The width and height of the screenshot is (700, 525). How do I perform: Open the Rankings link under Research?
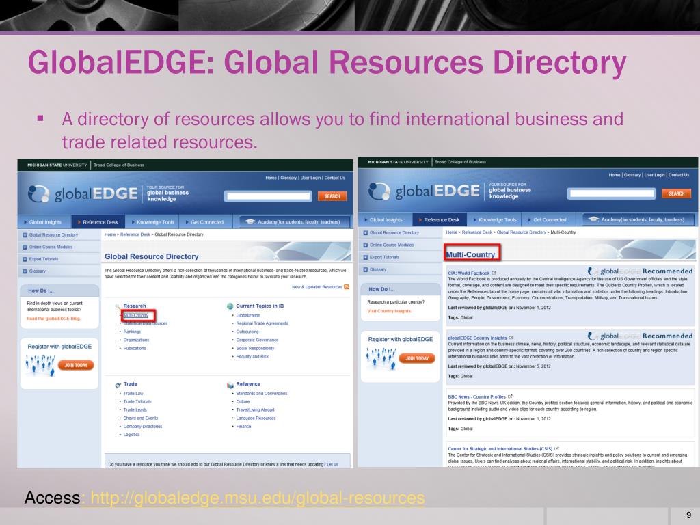132,332
